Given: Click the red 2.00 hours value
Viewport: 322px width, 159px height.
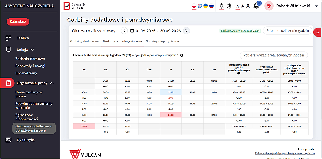Looking at the screenshot, I should coord(171,97).
